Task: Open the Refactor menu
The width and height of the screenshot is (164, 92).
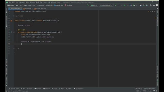Action: [x=32, y=2]
